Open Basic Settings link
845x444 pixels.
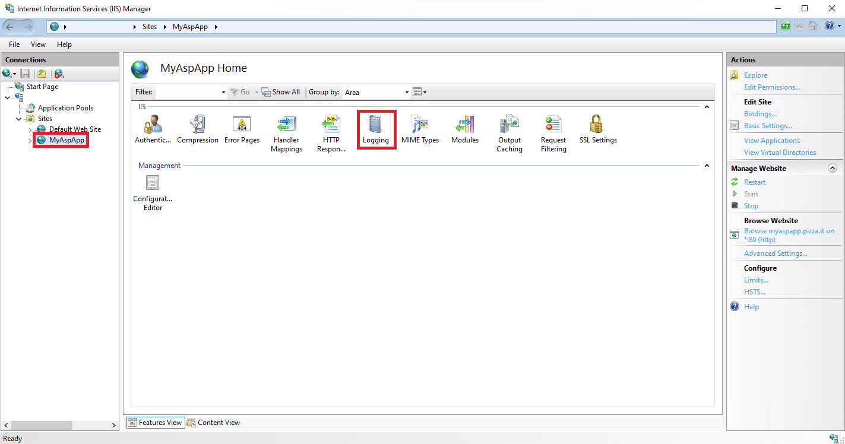click(768, 126)
